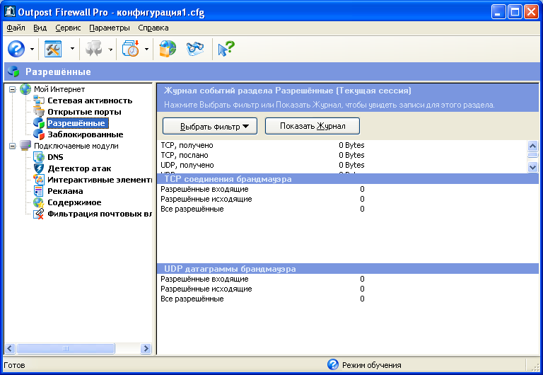The width and height of the screenshot is (543, 375).
Task: Click the DNS plugin icon
Action: 38,157
